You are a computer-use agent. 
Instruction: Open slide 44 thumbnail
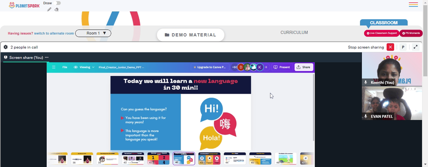[235, 158]
